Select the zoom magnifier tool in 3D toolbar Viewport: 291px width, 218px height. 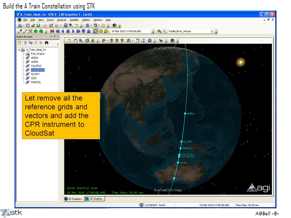[x=81, y=41]
